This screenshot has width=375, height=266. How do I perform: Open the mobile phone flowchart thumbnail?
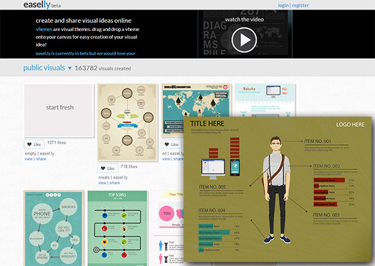(x=54, y=228)
